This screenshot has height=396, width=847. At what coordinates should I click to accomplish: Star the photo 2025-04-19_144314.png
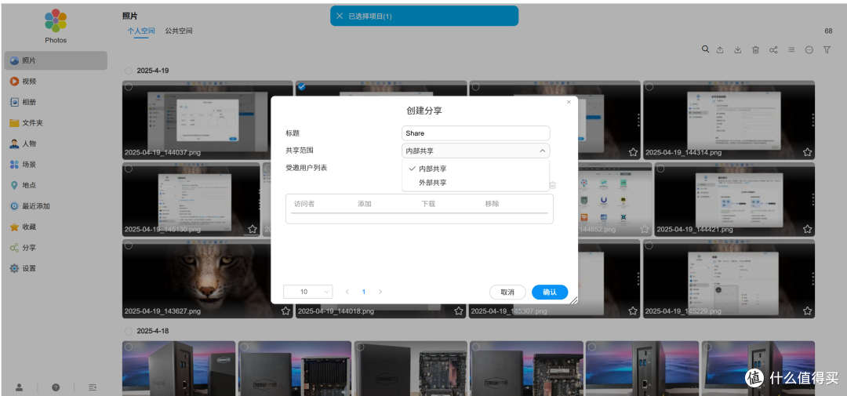click(x=807, y=152)
